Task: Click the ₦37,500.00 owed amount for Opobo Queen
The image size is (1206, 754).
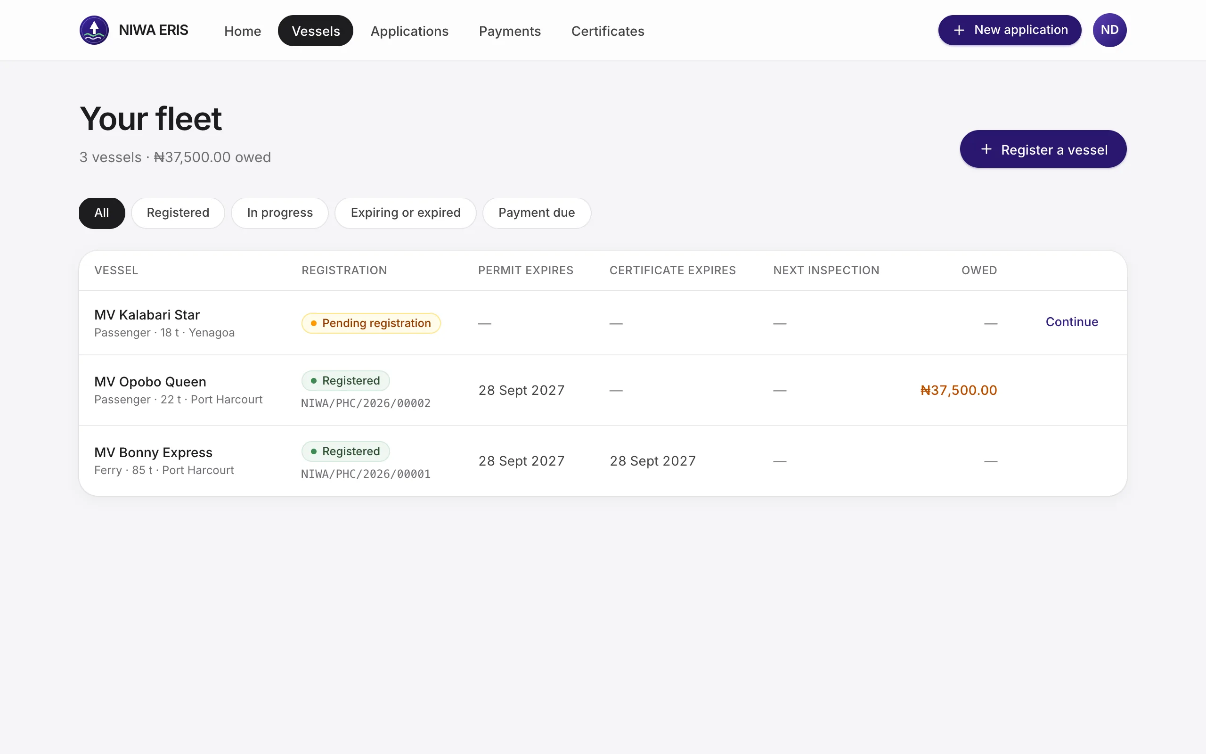Action: (x=958, y=391)
